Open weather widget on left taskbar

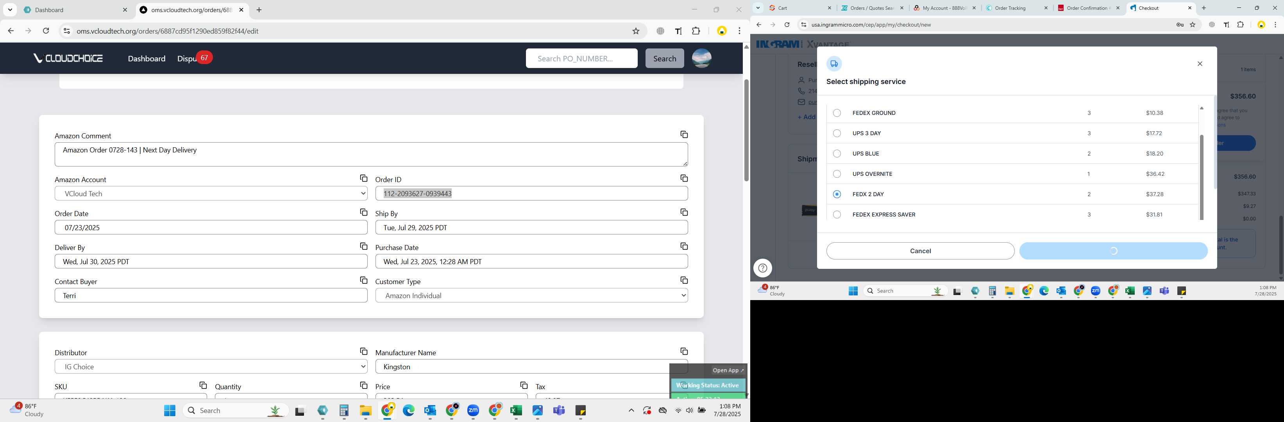coord(27,410)
